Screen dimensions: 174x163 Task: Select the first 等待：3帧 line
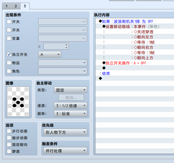coord(135,42)
